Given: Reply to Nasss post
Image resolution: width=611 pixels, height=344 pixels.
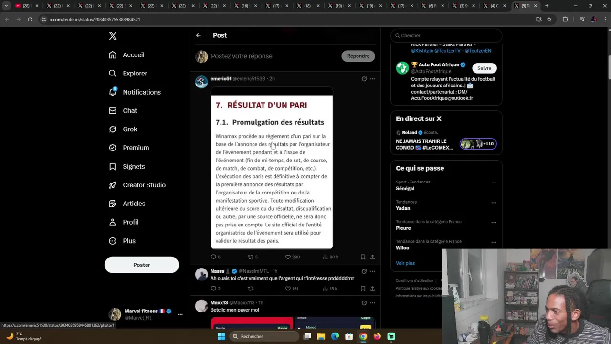Looking at the screenshot, I should pos(215,289).
